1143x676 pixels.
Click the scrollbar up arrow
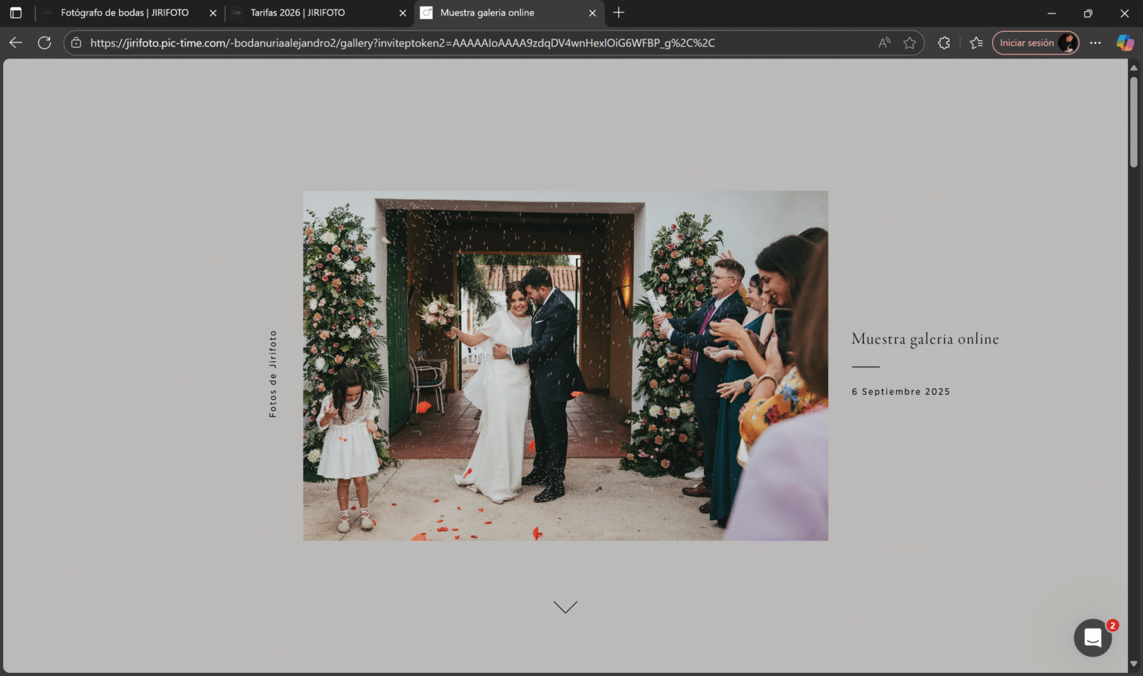[1134, 67]
